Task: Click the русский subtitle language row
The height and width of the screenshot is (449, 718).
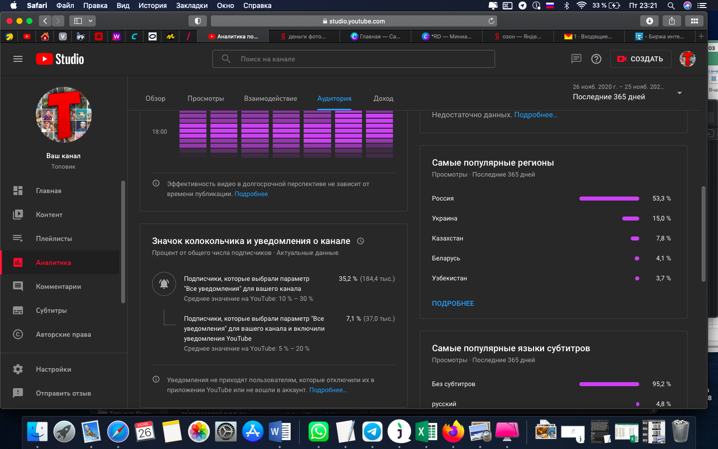Action: pos(551,403)
